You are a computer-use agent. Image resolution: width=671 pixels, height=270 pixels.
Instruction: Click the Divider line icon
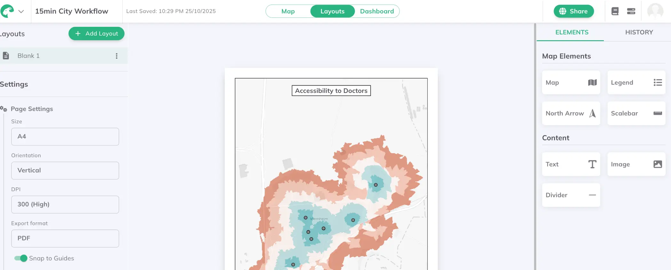592,195
